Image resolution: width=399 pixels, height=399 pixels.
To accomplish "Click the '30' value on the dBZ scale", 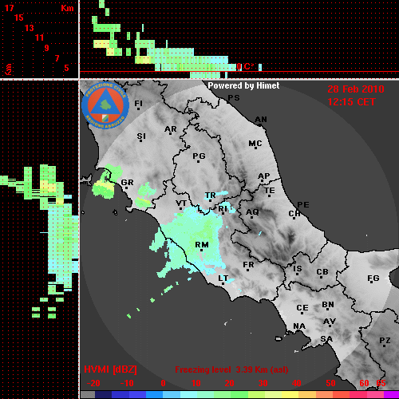I will click(263, 383).
